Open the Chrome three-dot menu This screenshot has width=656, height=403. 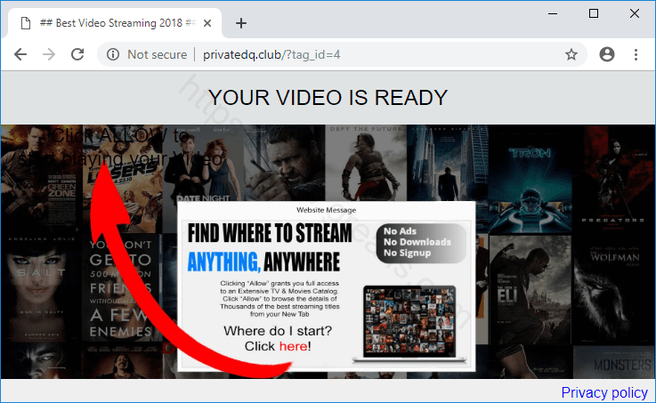tap(636, 54)
